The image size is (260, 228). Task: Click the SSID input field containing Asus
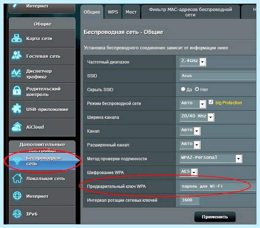[x=218, y=75]
